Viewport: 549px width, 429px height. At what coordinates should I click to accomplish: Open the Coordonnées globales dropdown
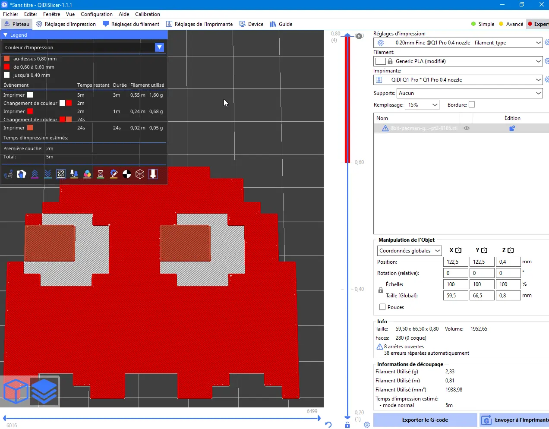(x=409, y=251)
